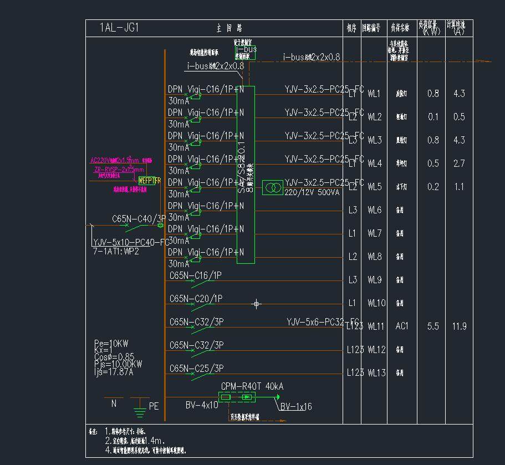Click the WL11 circuit number label
The height and width of the screenshot is (465, 505).
point(376,326)
